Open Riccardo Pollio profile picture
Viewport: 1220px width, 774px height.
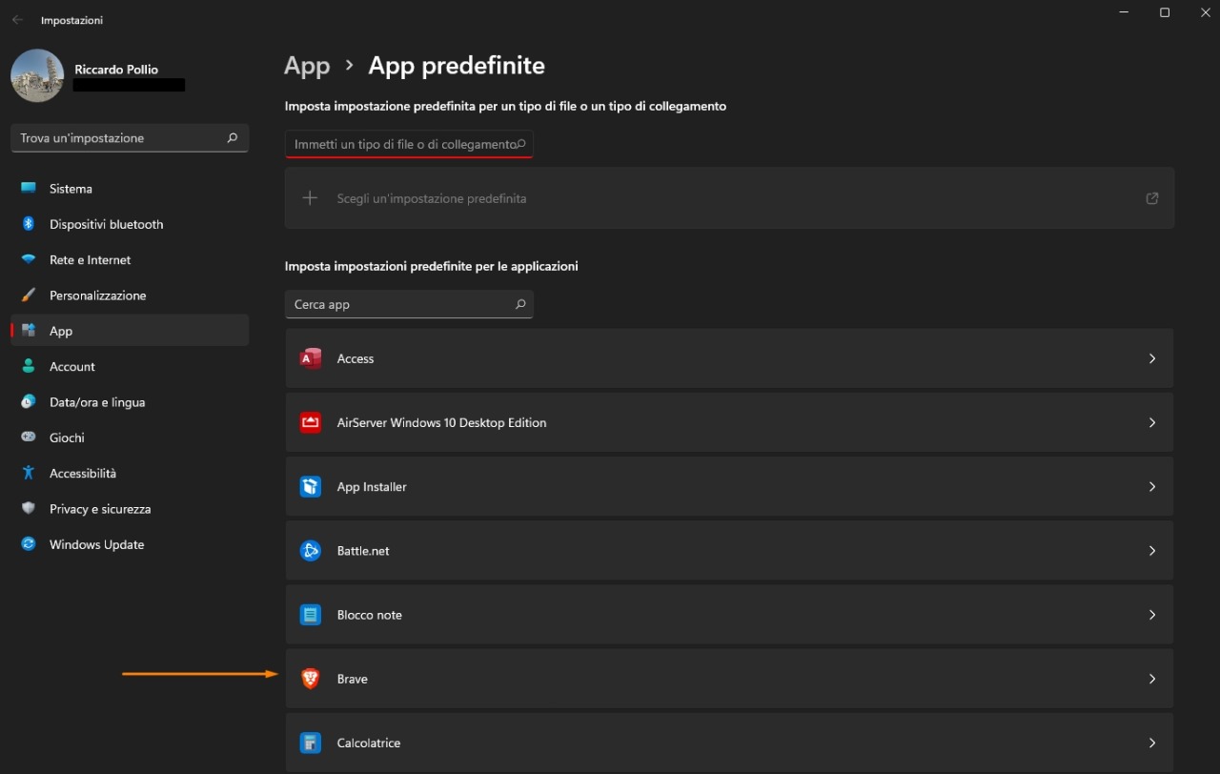click(37, 75)
